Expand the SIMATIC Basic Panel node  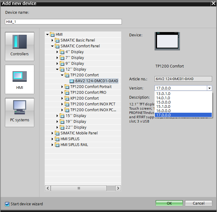tap(52, 40)
